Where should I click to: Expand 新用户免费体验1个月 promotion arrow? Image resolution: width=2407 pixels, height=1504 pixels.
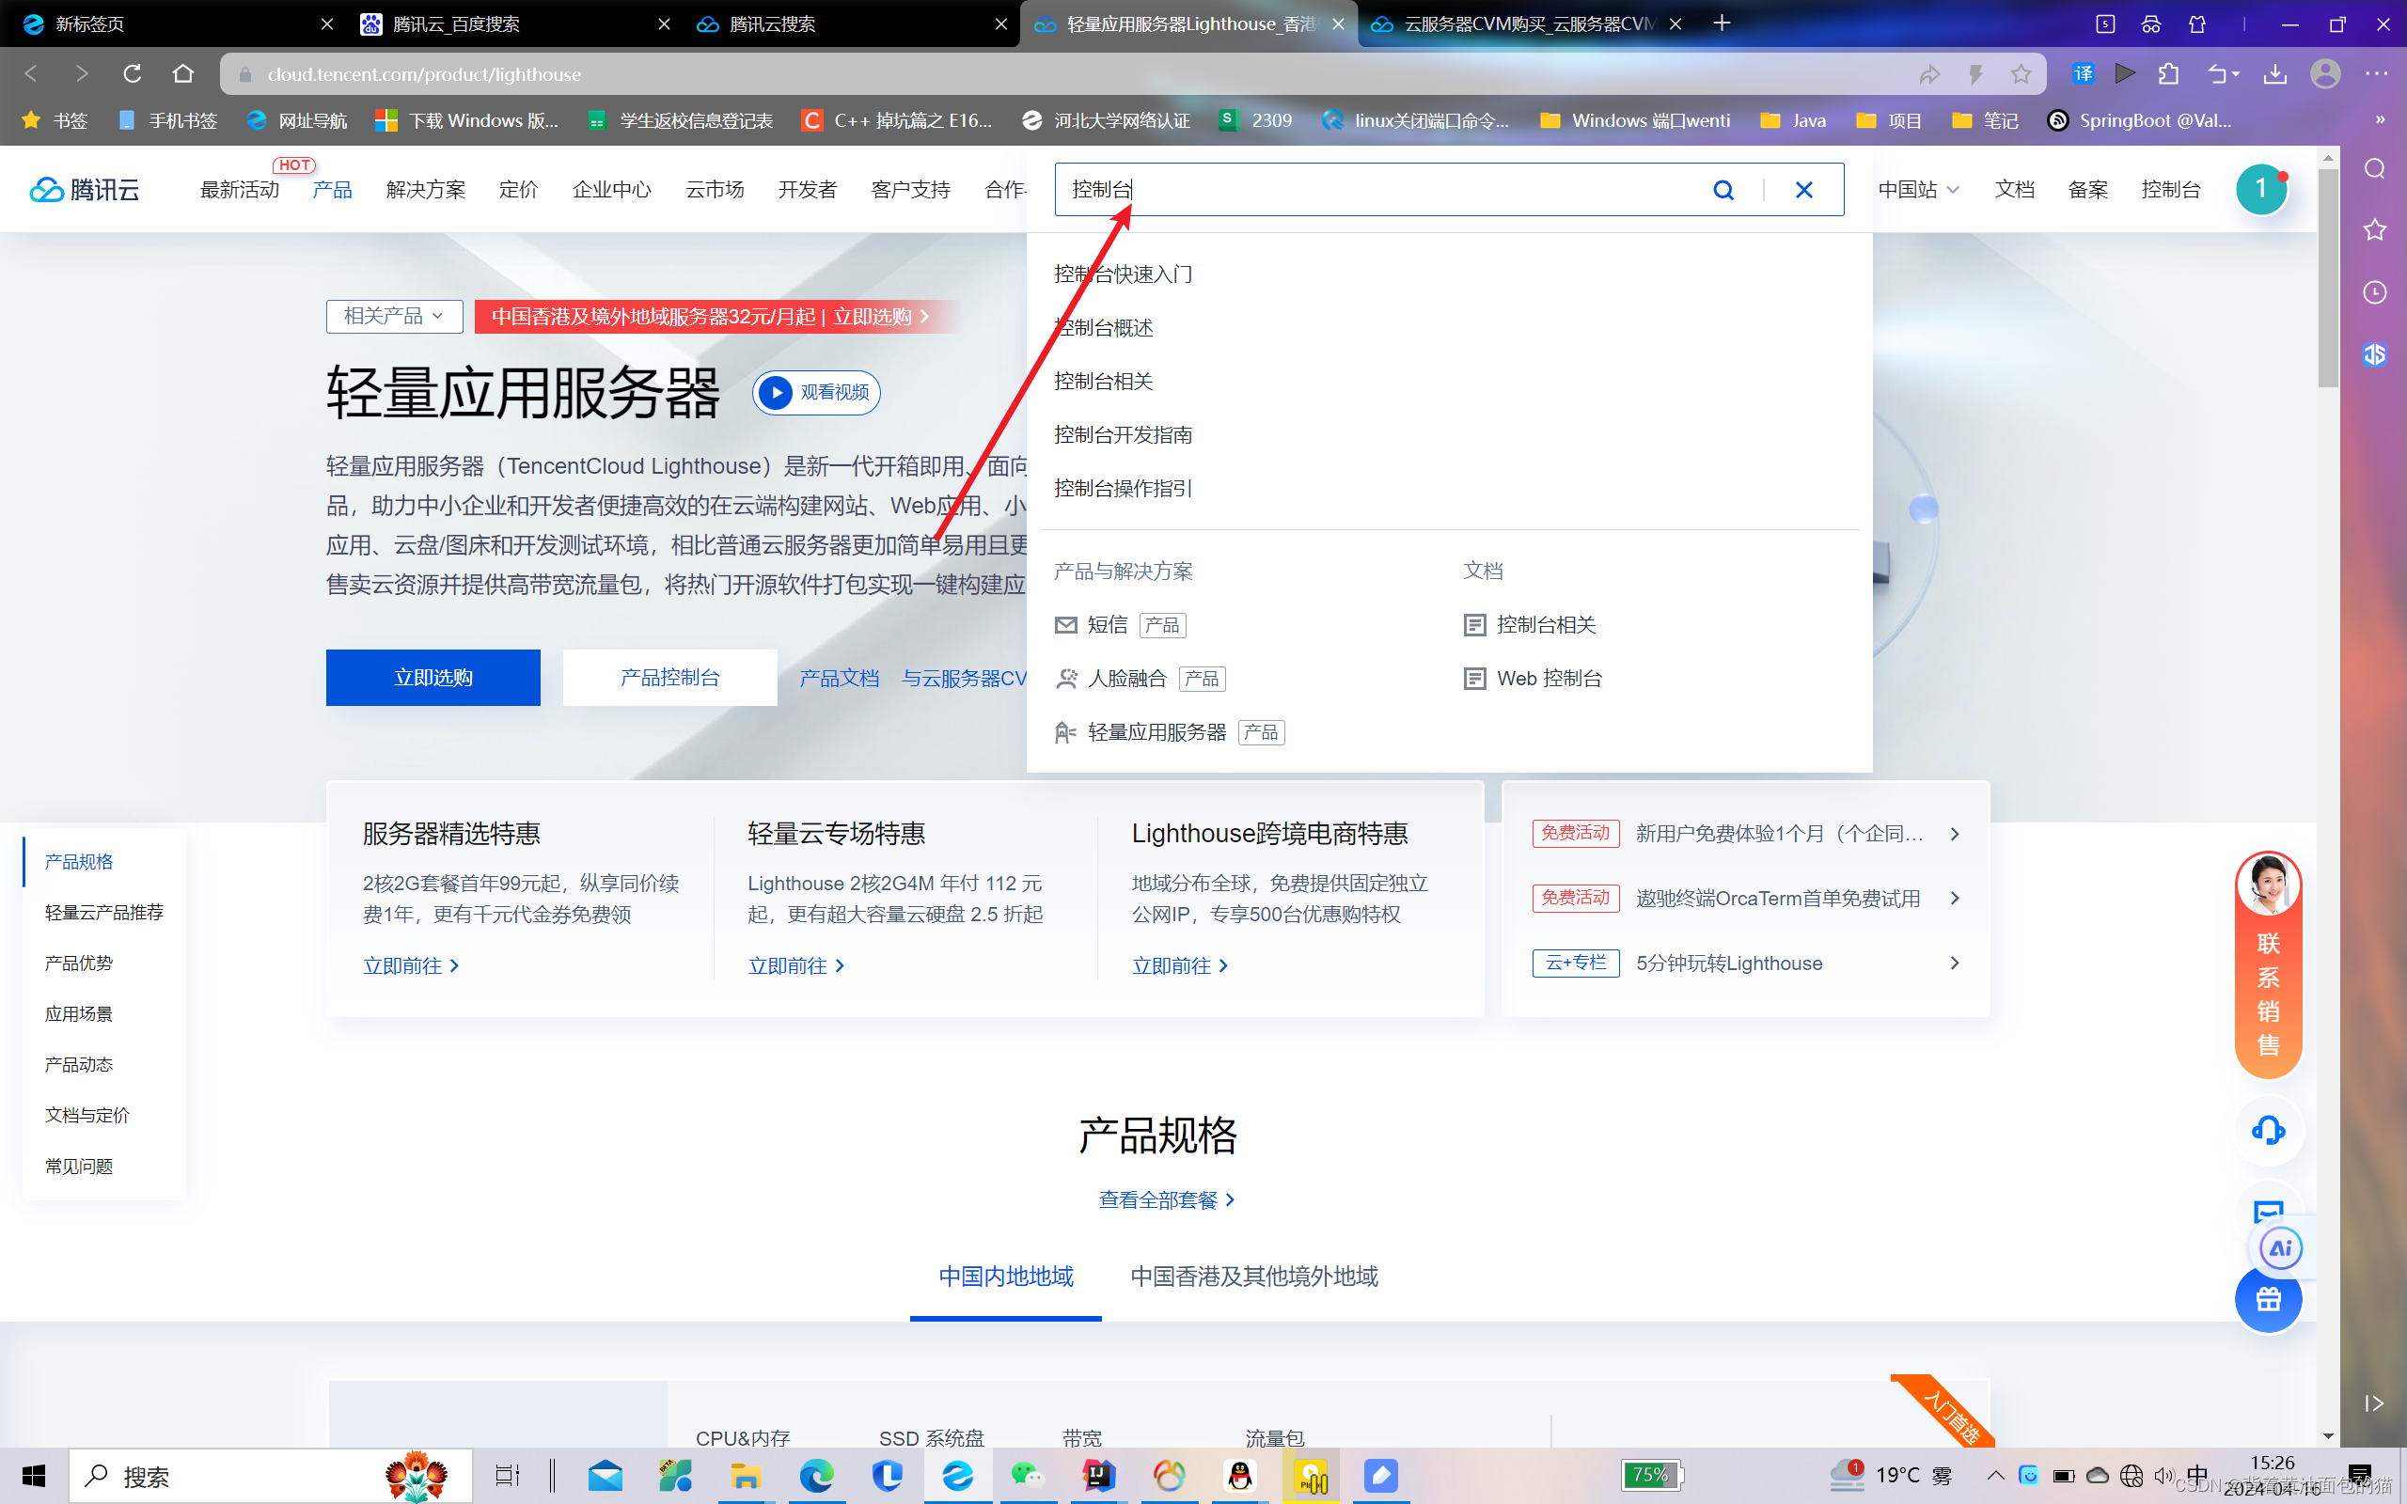[1955, 834]
